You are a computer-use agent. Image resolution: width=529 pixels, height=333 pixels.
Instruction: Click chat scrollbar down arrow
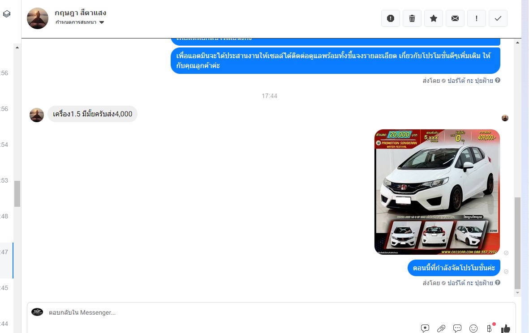click(517, 293)
